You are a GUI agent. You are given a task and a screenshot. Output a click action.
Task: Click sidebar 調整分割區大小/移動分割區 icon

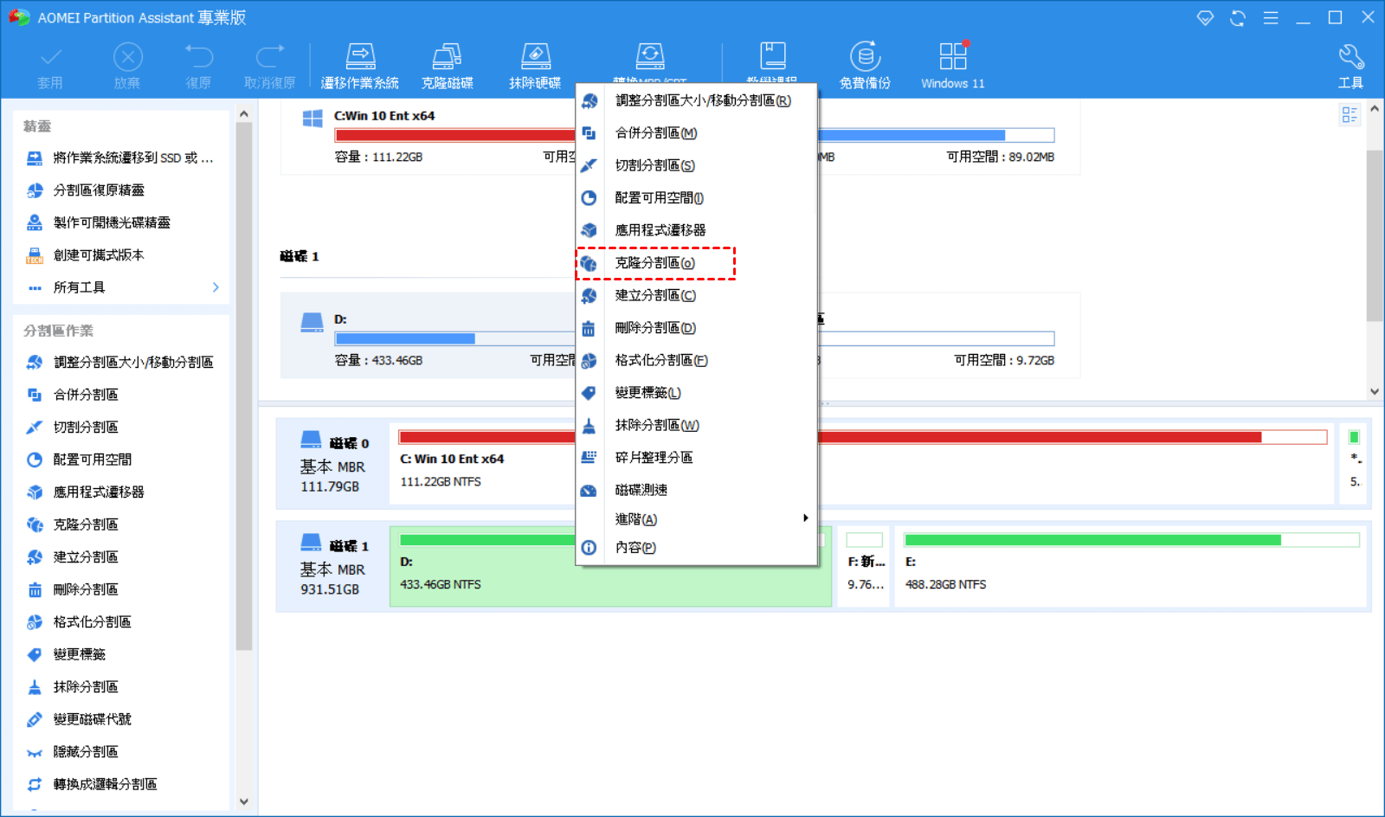(35, 363)
